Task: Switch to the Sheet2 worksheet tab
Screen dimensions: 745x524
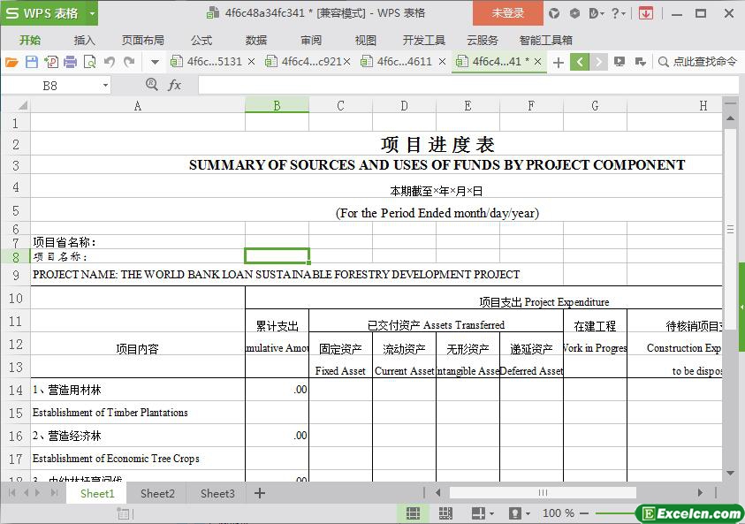Action: click(x=157, y=493)
